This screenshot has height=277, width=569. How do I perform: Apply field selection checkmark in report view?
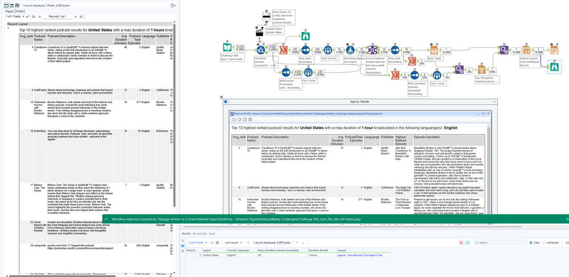[x=27, y=16]
